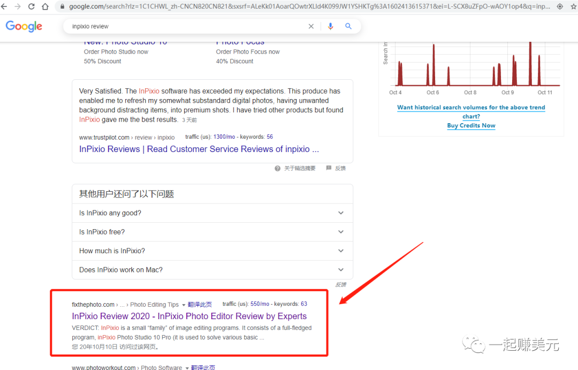Image resolution: width=578 pixels, height=370 pixels.
Task: Click 'Want historical search volumes for the above trend chart?'
Action: [471, 112]
